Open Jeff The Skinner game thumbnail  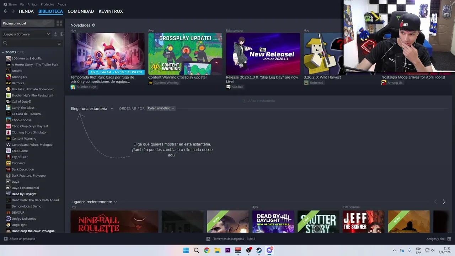coord(363,222)
